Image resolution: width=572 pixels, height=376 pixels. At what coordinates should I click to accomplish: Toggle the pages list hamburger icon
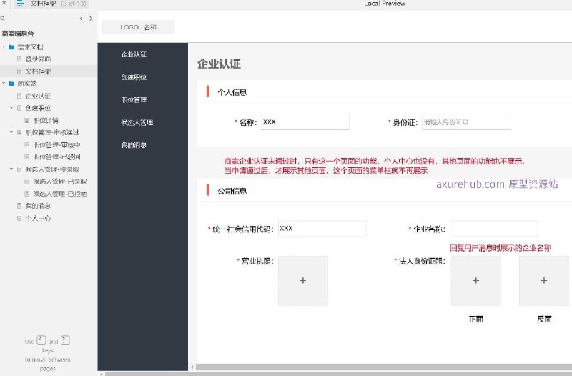(x=20, y=4)
